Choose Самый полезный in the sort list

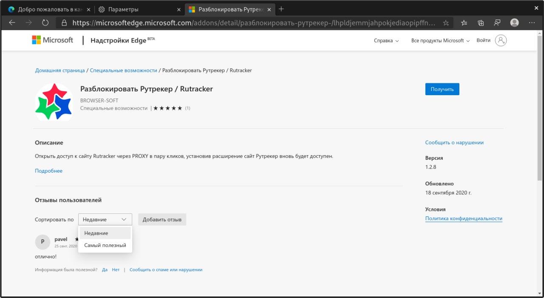tap(105, 245)
